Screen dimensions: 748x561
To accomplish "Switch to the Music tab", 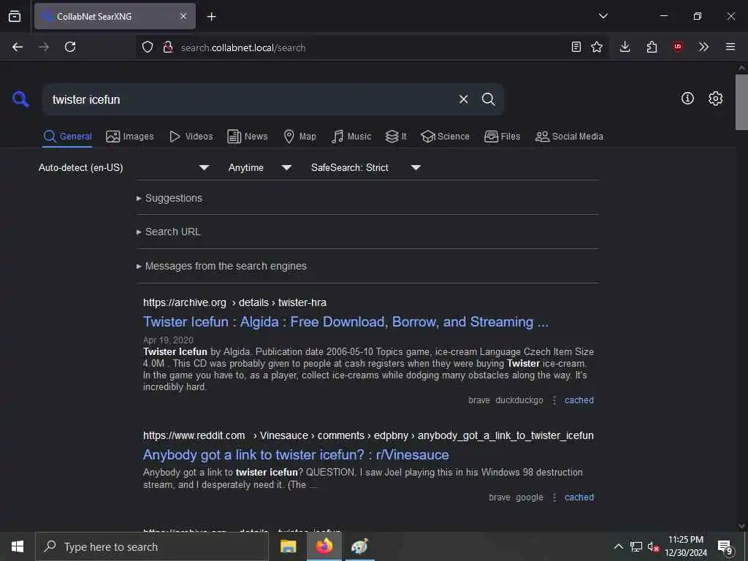I will (351, 137).
